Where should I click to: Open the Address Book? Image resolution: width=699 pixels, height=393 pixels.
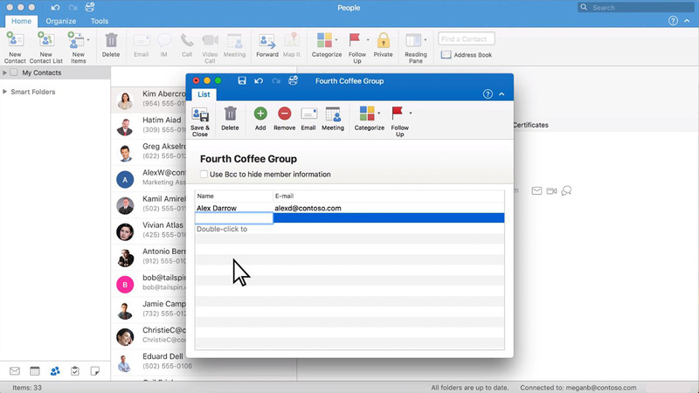point(467,55)
